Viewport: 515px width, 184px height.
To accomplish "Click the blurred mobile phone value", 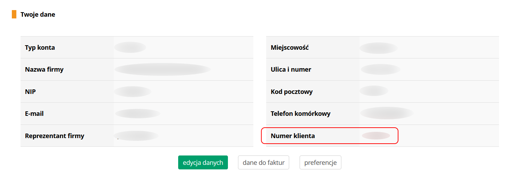I will tap(387, 113).
